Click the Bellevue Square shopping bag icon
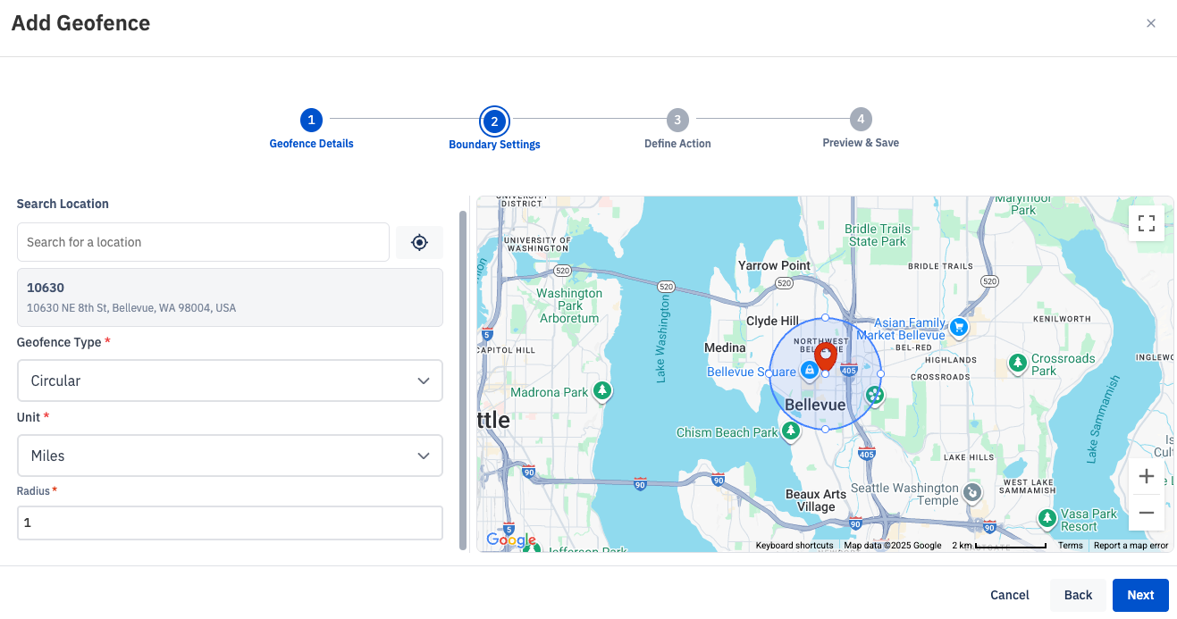Image resolution: width=1177 pixels, height=619 pixels. [x=809, y=369]
